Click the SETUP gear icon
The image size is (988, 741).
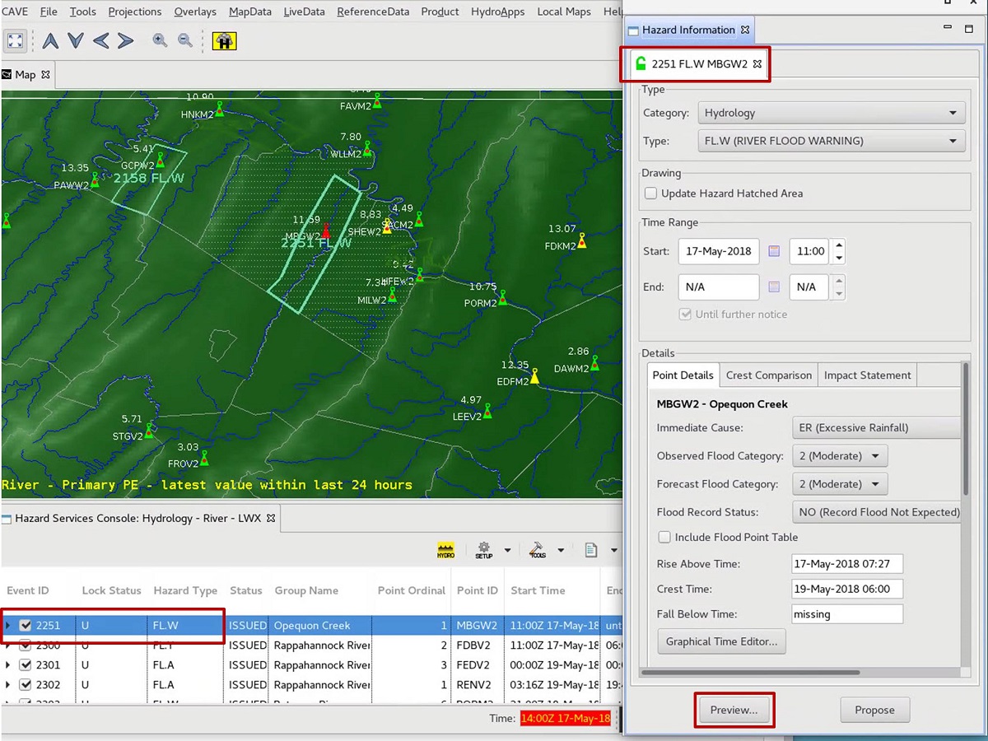[483, 550]
